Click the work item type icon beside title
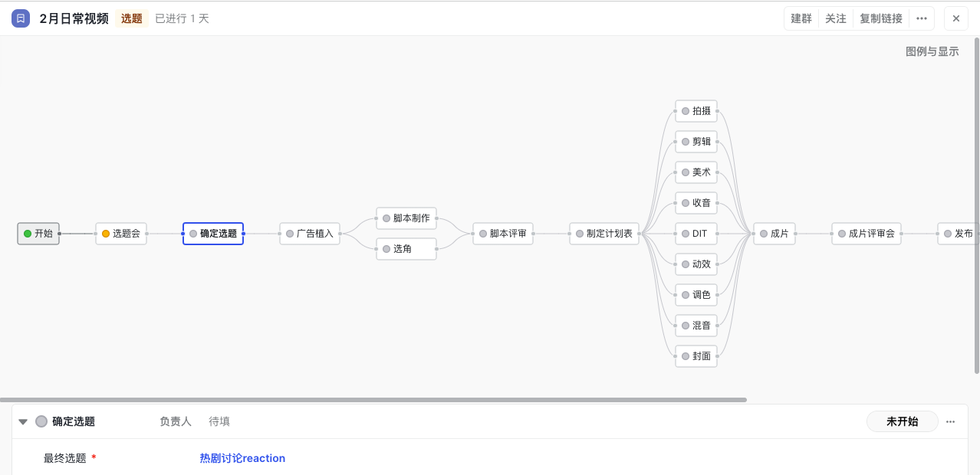 (x=21, y=18)
